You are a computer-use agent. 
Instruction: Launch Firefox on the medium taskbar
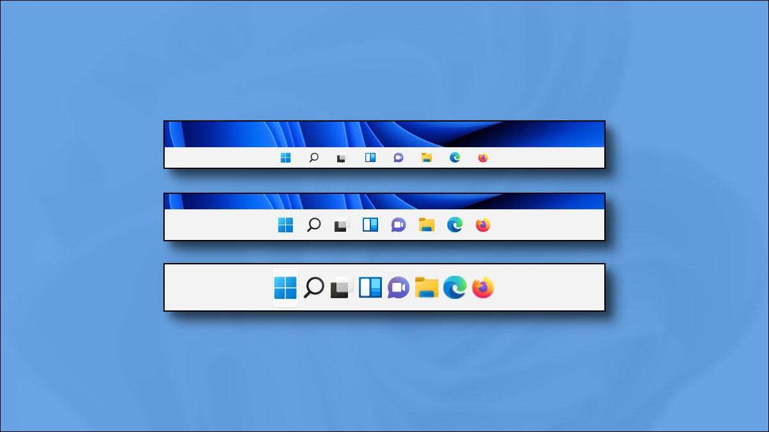tap(483, 225)
